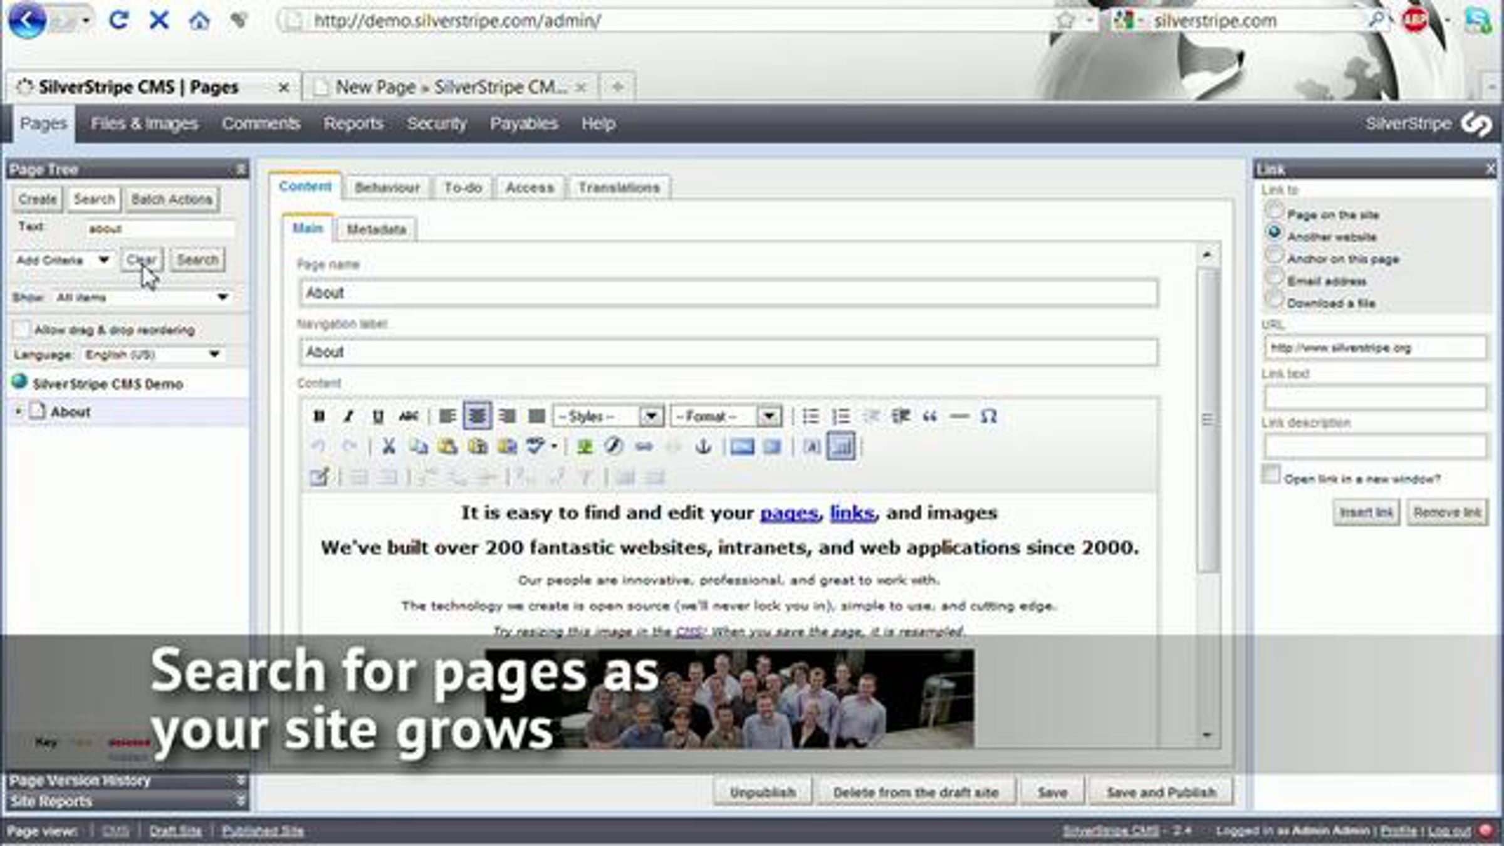Insert a special character (omega icon)
The width and height of the screenshot is (1504, 846).
click(989, 416)
